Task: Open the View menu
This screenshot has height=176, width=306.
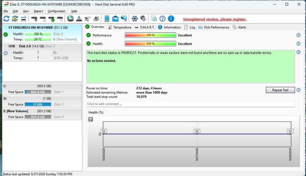Action: 26,11
